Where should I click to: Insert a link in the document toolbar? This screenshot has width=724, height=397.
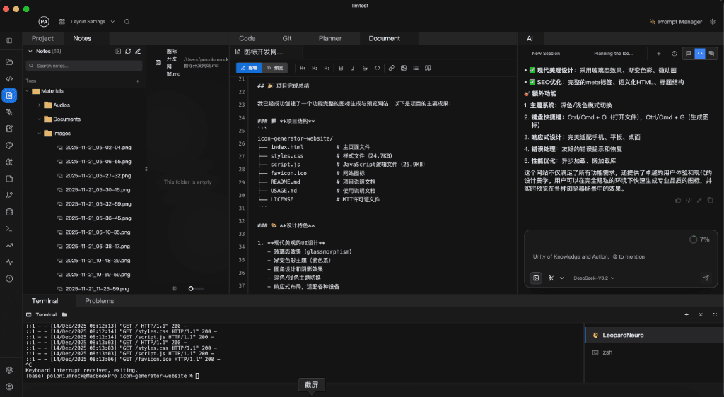[x=391, y=68]
